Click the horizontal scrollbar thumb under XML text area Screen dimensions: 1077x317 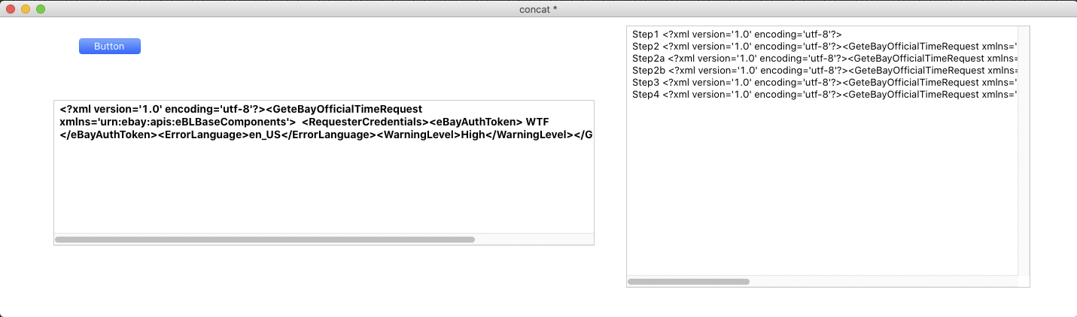pos(265,240)
